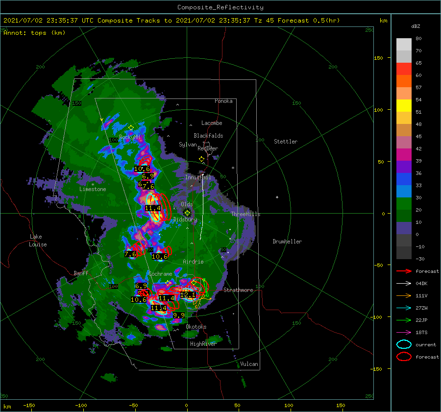Viewport: 441px width, 412px height.
Task: Click the red forecast arrow legend icon
Action: pos(404,271)
